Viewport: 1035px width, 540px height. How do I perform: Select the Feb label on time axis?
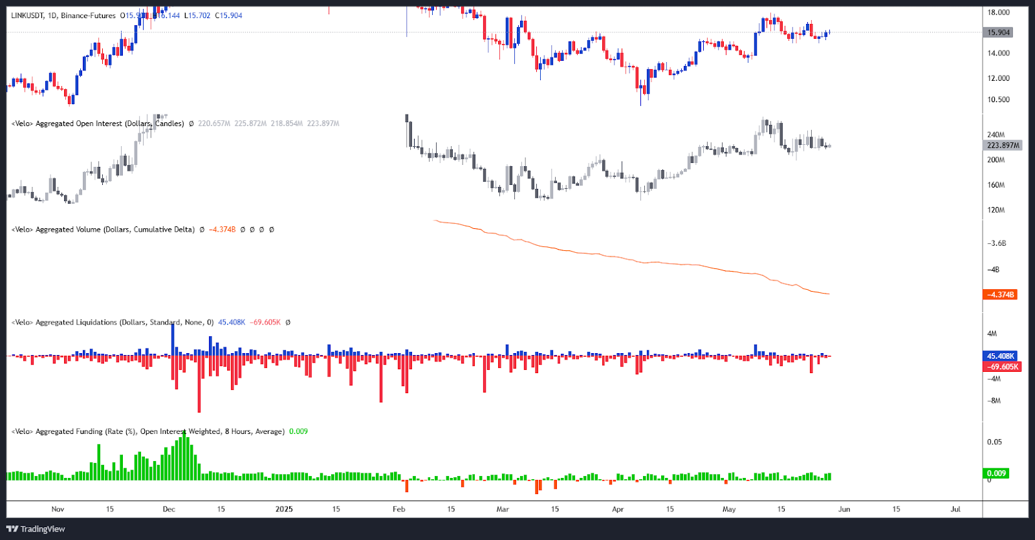click(x=399, y=509)
